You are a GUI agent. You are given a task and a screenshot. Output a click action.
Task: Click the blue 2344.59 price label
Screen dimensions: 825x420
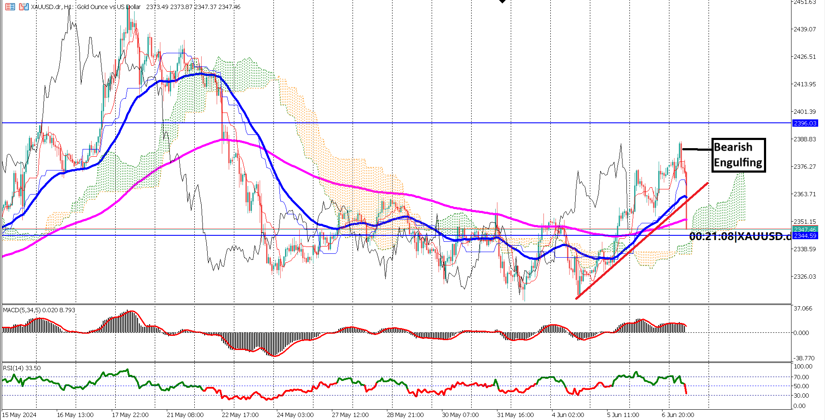pyautogui.click(x=806, y=236)
